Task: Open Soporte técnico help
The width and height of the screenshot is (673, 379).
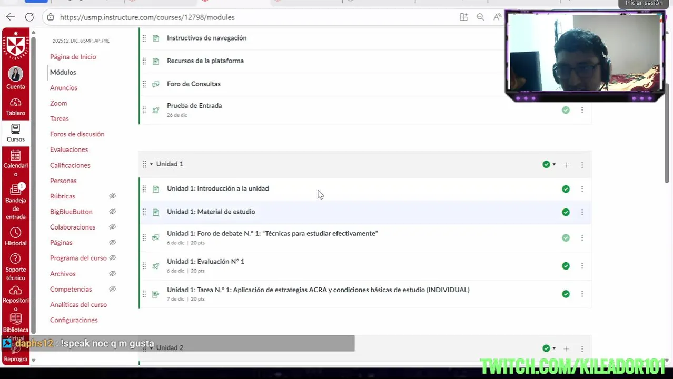Action: 16,267
